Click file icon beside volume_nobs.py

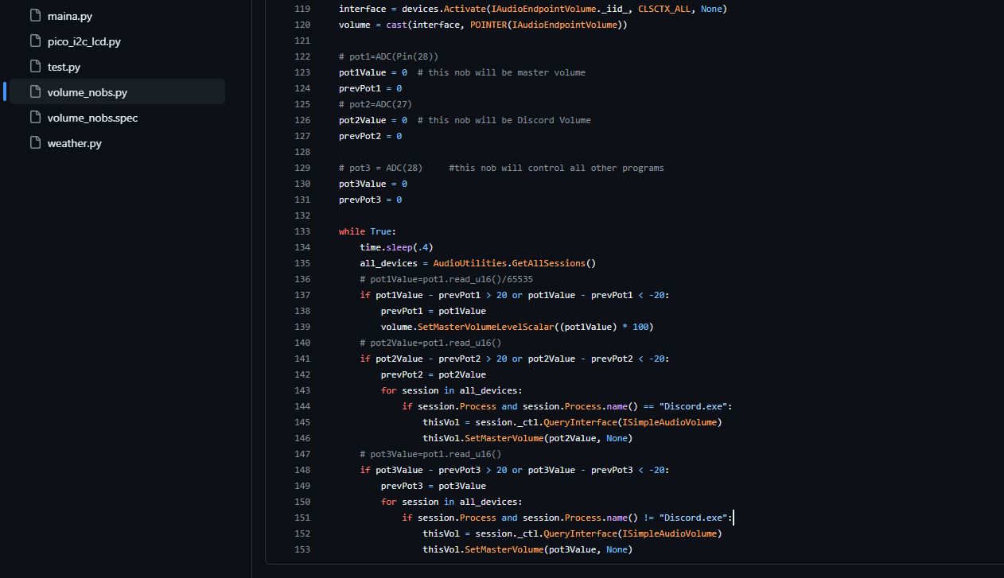34,91
